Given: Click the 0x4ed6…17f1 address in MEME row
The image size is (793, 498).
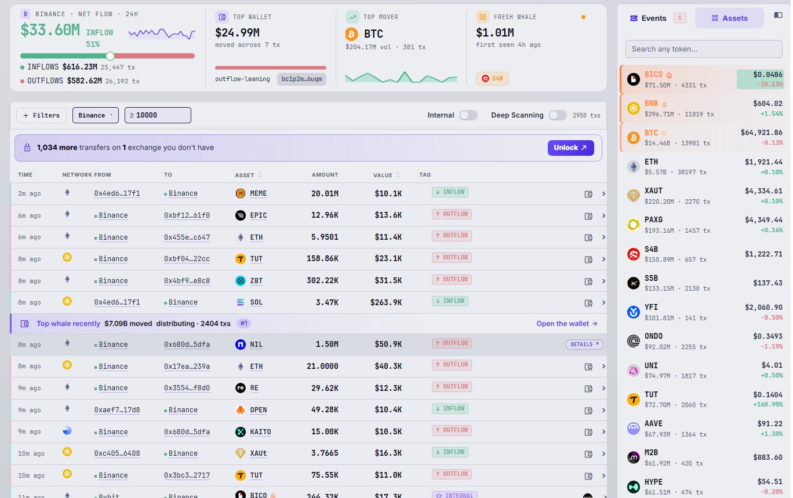Looking at the screenshot, I should tap(117, 193).
